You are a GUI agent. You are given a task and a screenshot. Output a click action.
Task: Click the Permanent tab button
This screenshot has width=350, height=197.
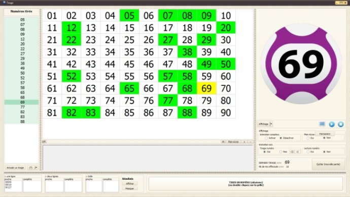pos(325,134)
